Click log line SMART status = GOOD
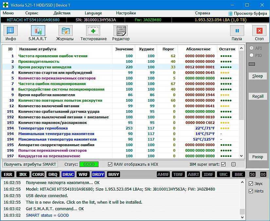 [x=47, y=215]
